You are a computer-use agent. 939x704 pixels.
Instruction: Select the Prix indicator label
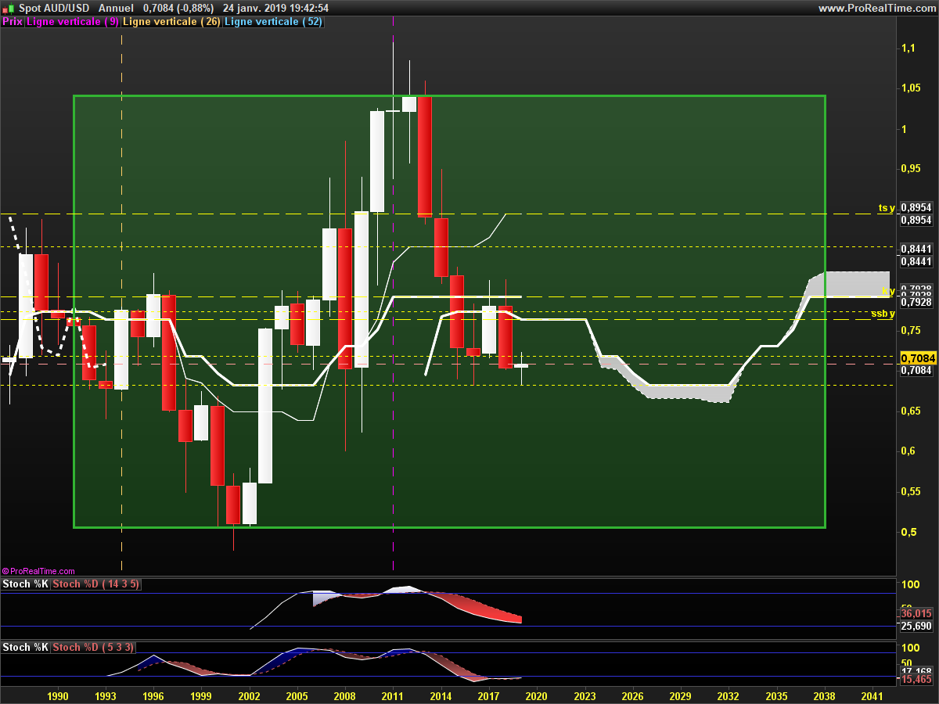[13, 22]
